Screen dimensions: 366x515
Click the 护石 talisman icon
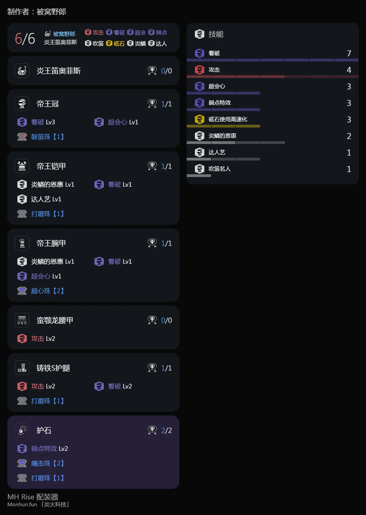tap(22, 430)
